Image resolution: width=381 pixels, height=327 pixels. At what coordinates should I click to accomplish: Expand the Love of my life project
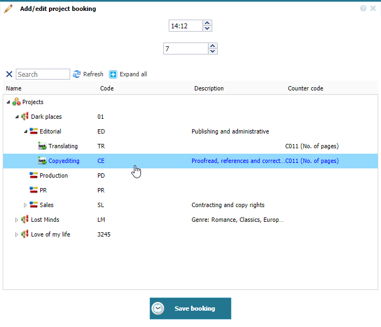tap(16, 234)
